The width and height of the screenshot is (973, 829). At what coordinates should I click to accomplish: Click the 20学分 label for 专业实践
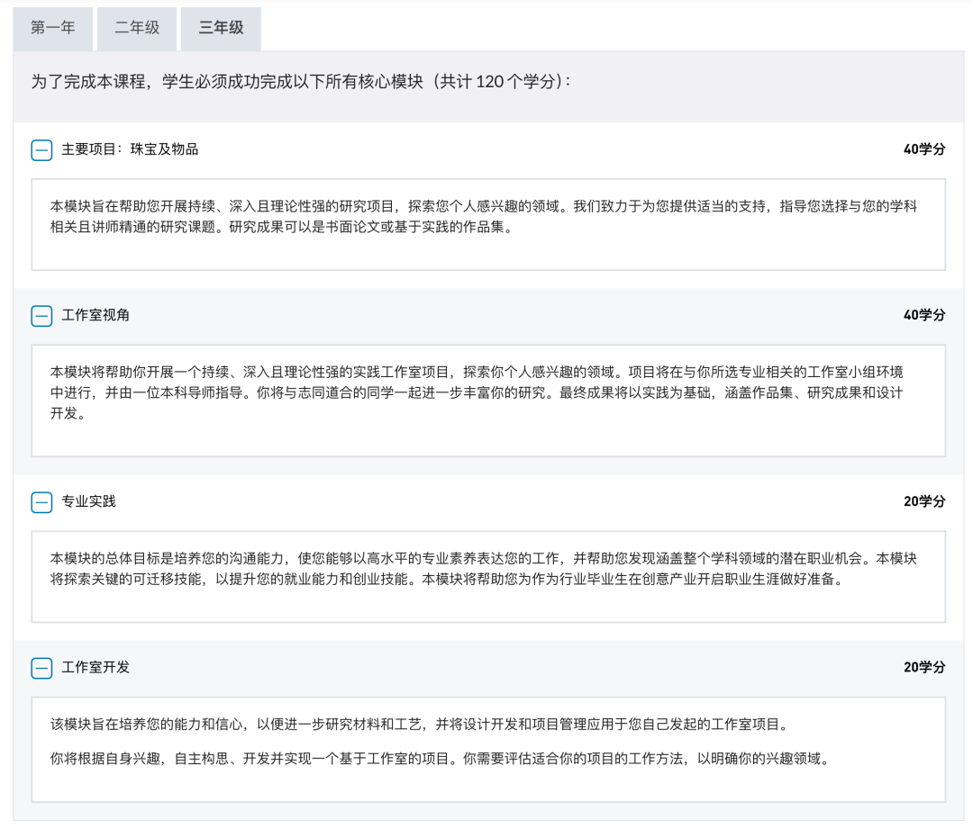(923, 501)
